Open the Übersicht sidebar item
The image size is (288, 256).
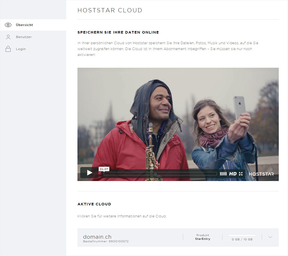tap(33, 25)
